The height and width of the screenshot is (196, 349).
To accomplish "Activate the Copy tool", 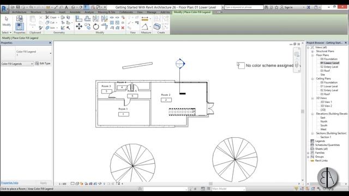I will pyautogui.click(x=87, y=27).
